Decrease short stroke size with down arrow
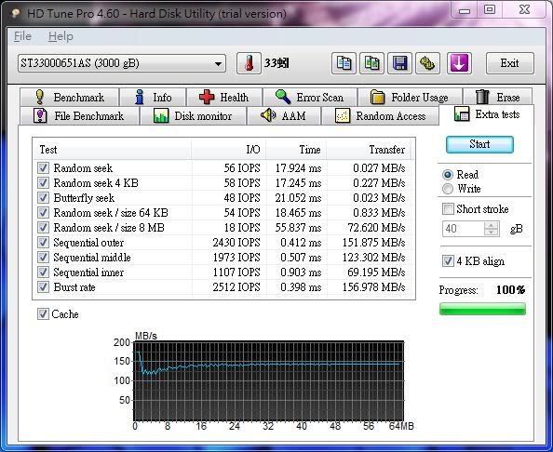Viewport: 553px width, 452px height. [492, 233]
